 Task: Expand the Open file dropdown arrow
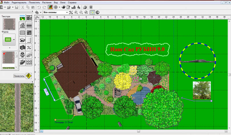click(x=13, y=7)
